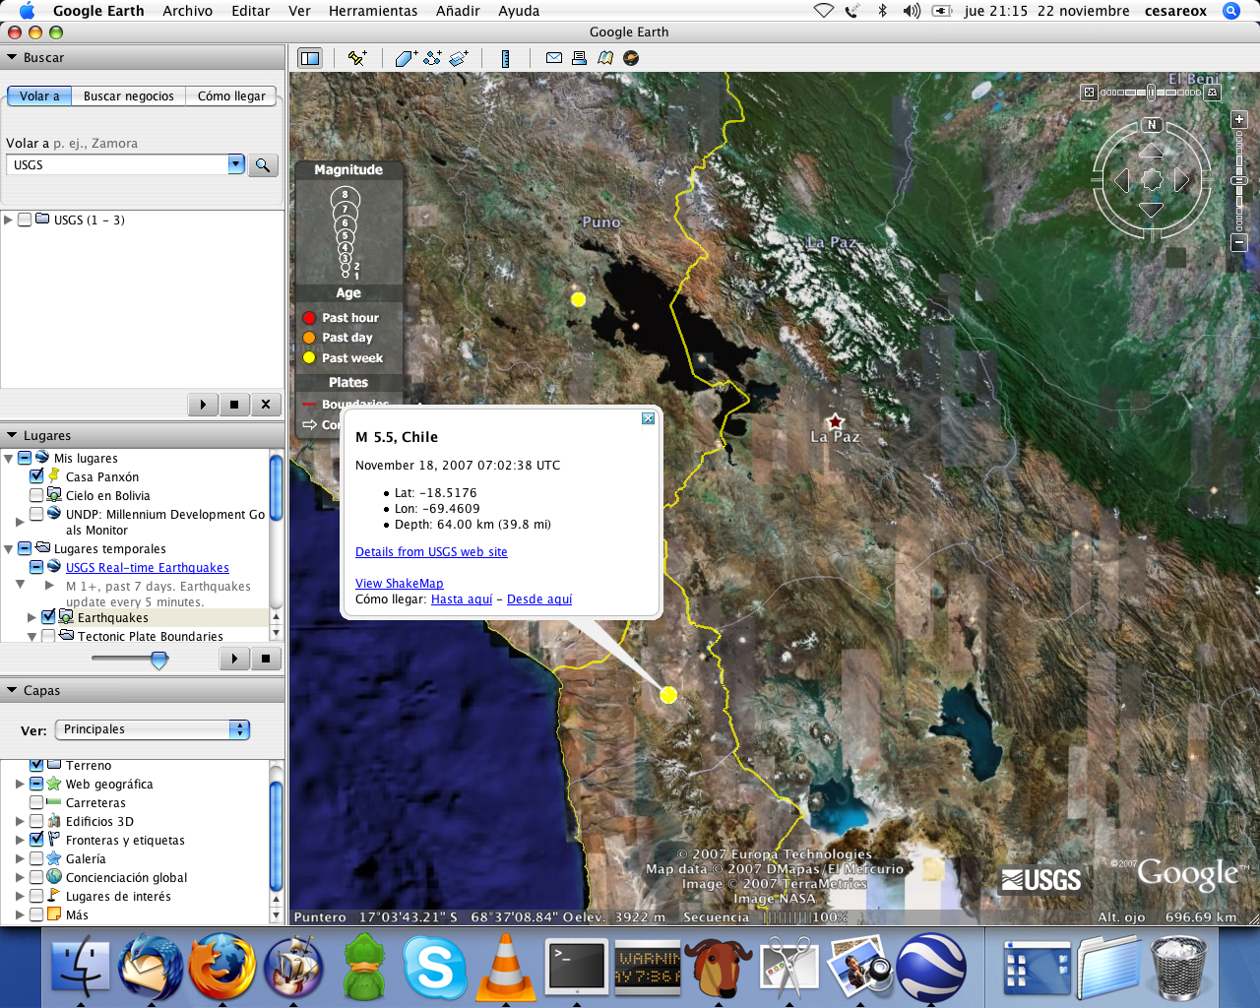This screenshot has width=1260, height=1008.
Task: Open VLC cone icon in the Dock
Action: tap(505, 968)
